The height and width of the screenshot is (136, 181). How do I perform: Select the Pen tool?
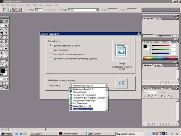click(2, 57)
